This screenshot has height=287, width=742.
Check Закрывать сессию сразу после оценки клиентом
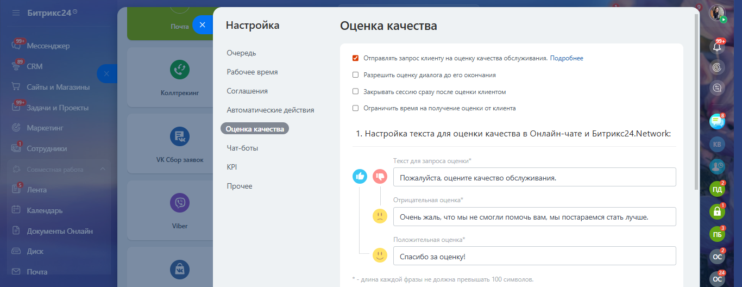[356, 92]
